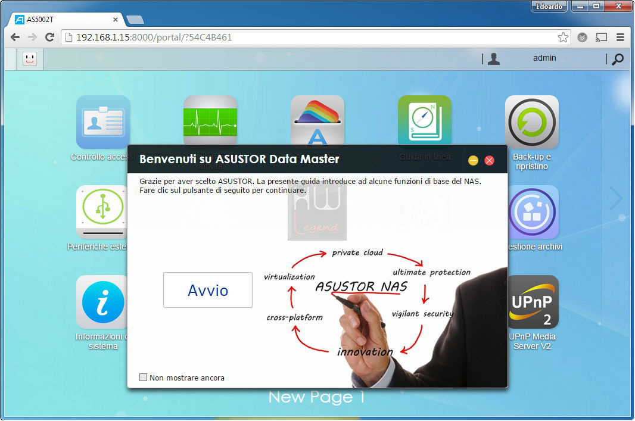Close the Benvenuti dialog with red button
Viewport: 635px width, 421px height.
click(489, 161)
